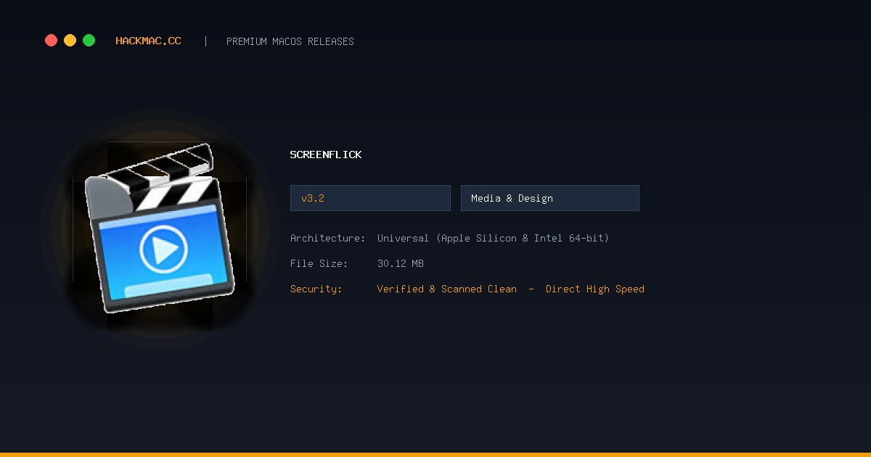
Task: Click the Media & Design category badge
Action: [x=550, y=198]
